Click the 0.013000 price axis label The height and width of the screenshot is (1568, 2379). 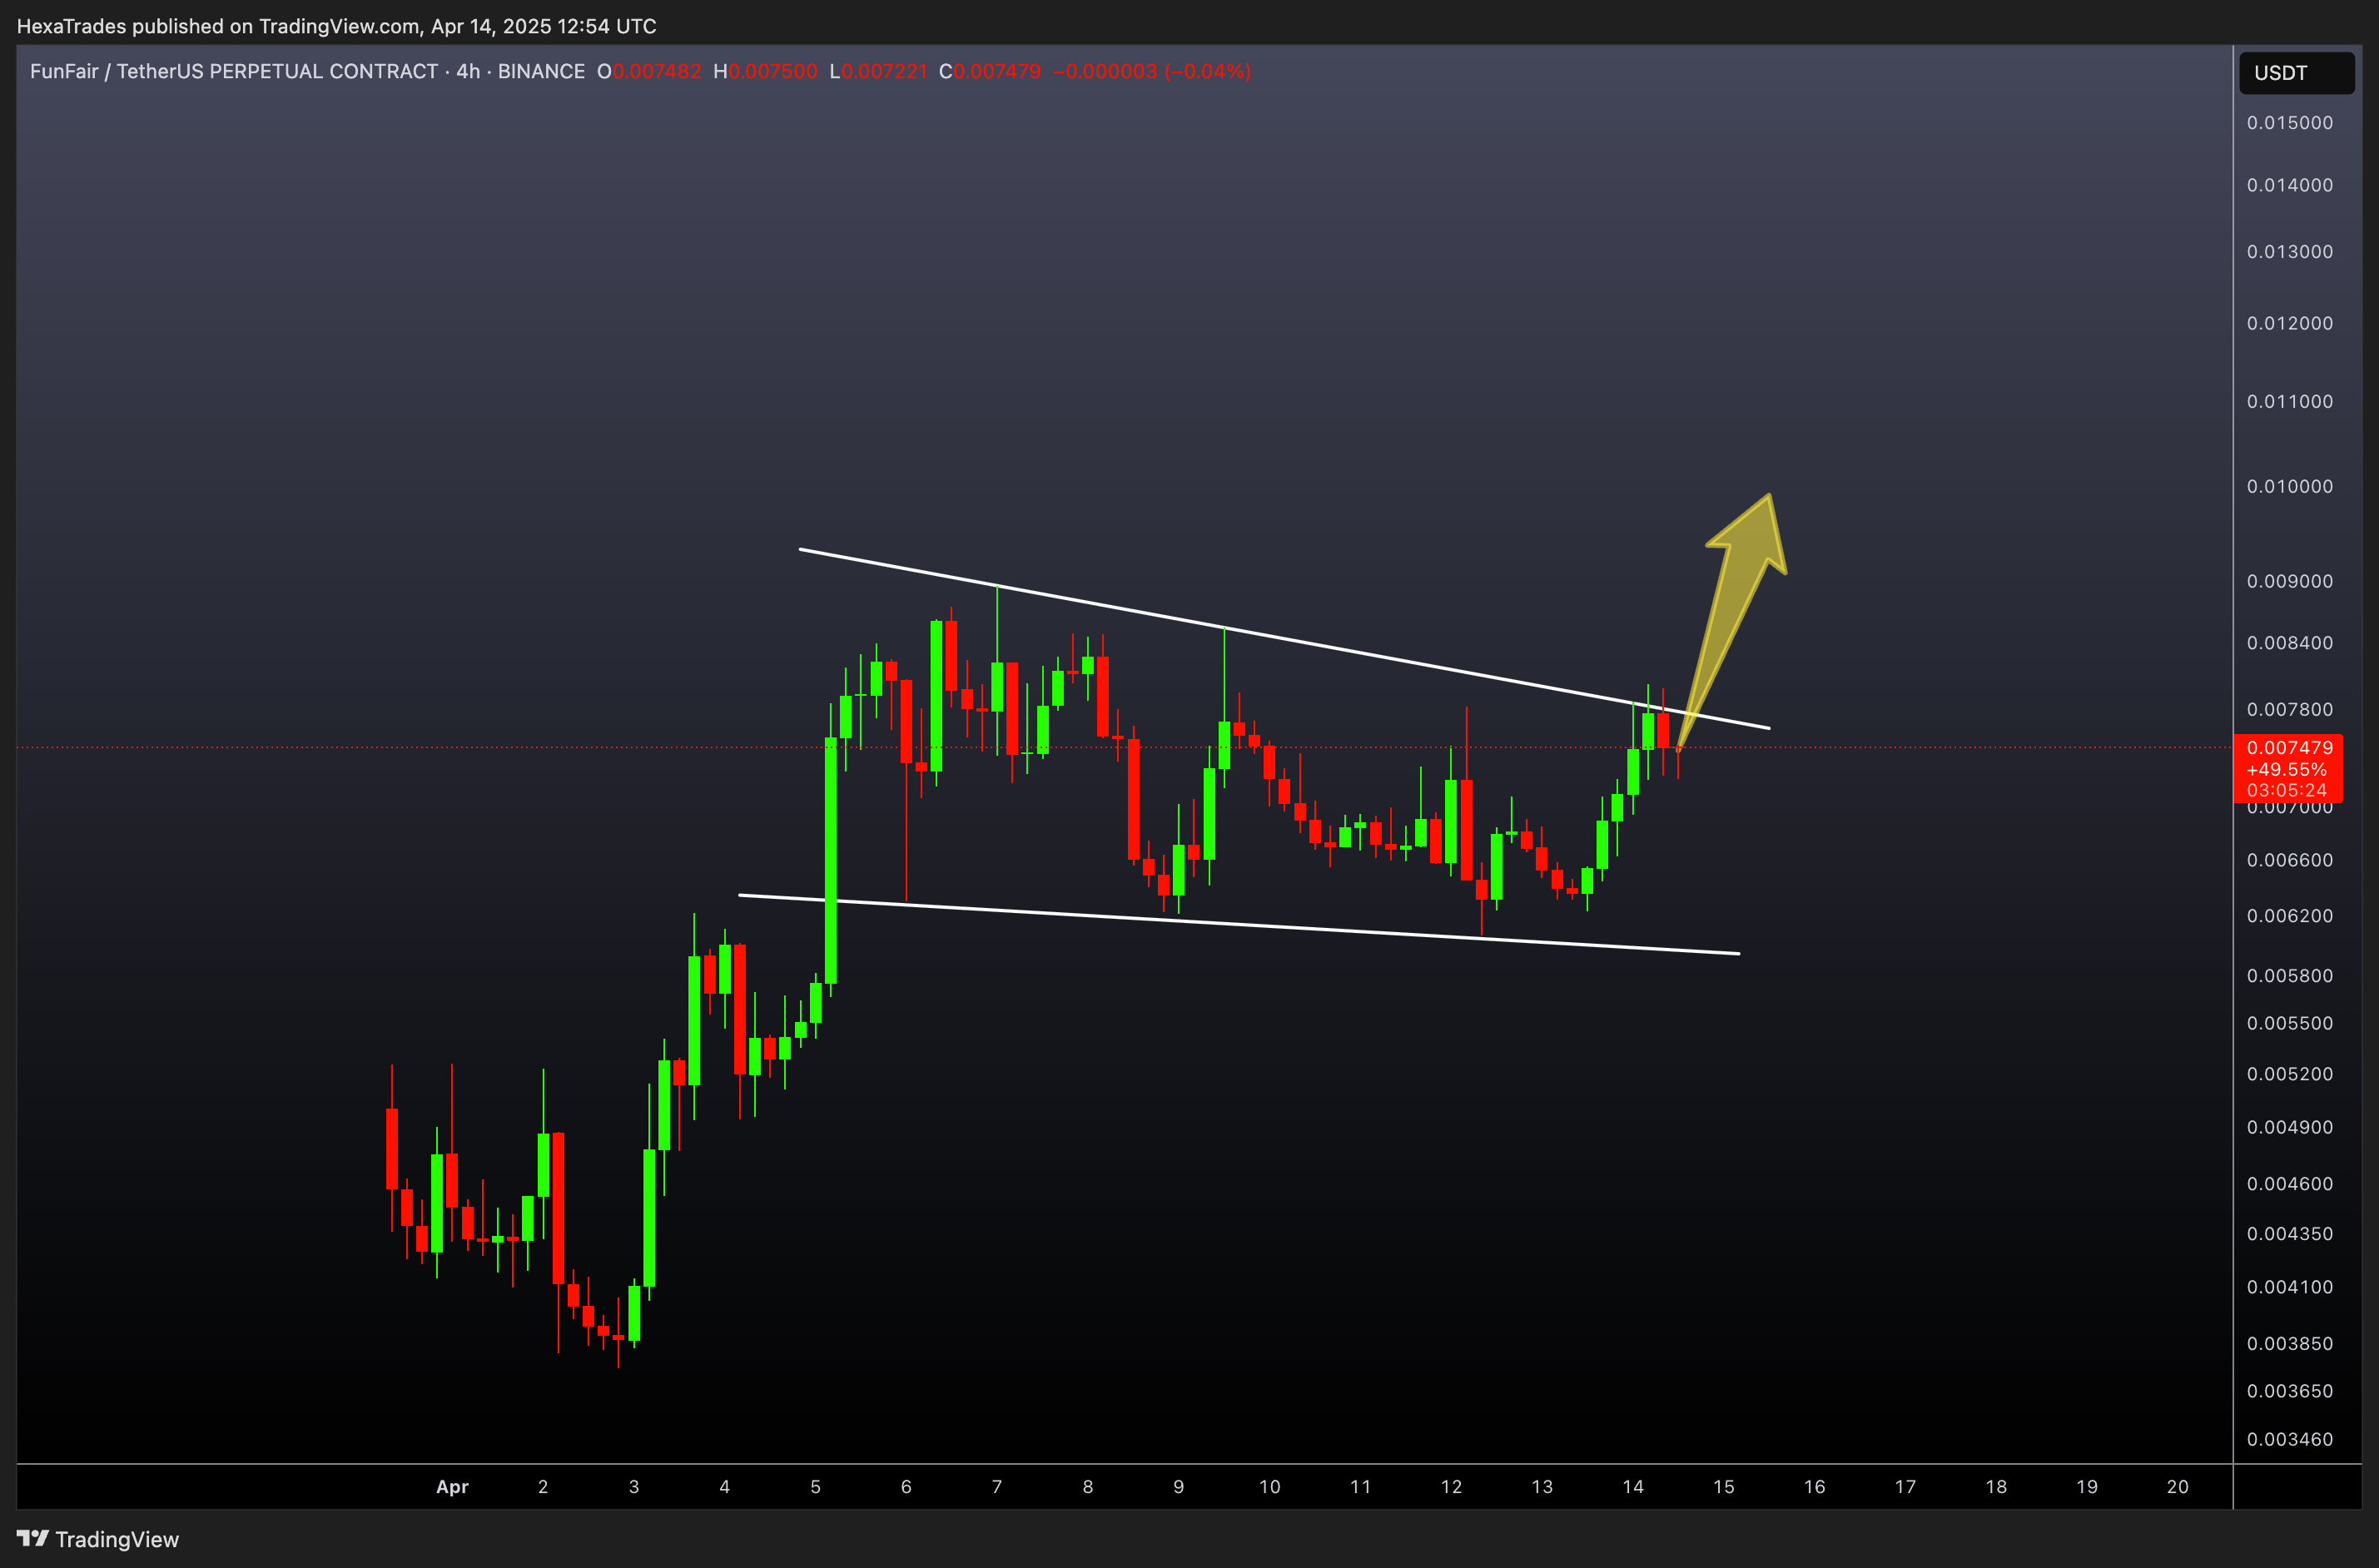click(x=2289, y=252)
